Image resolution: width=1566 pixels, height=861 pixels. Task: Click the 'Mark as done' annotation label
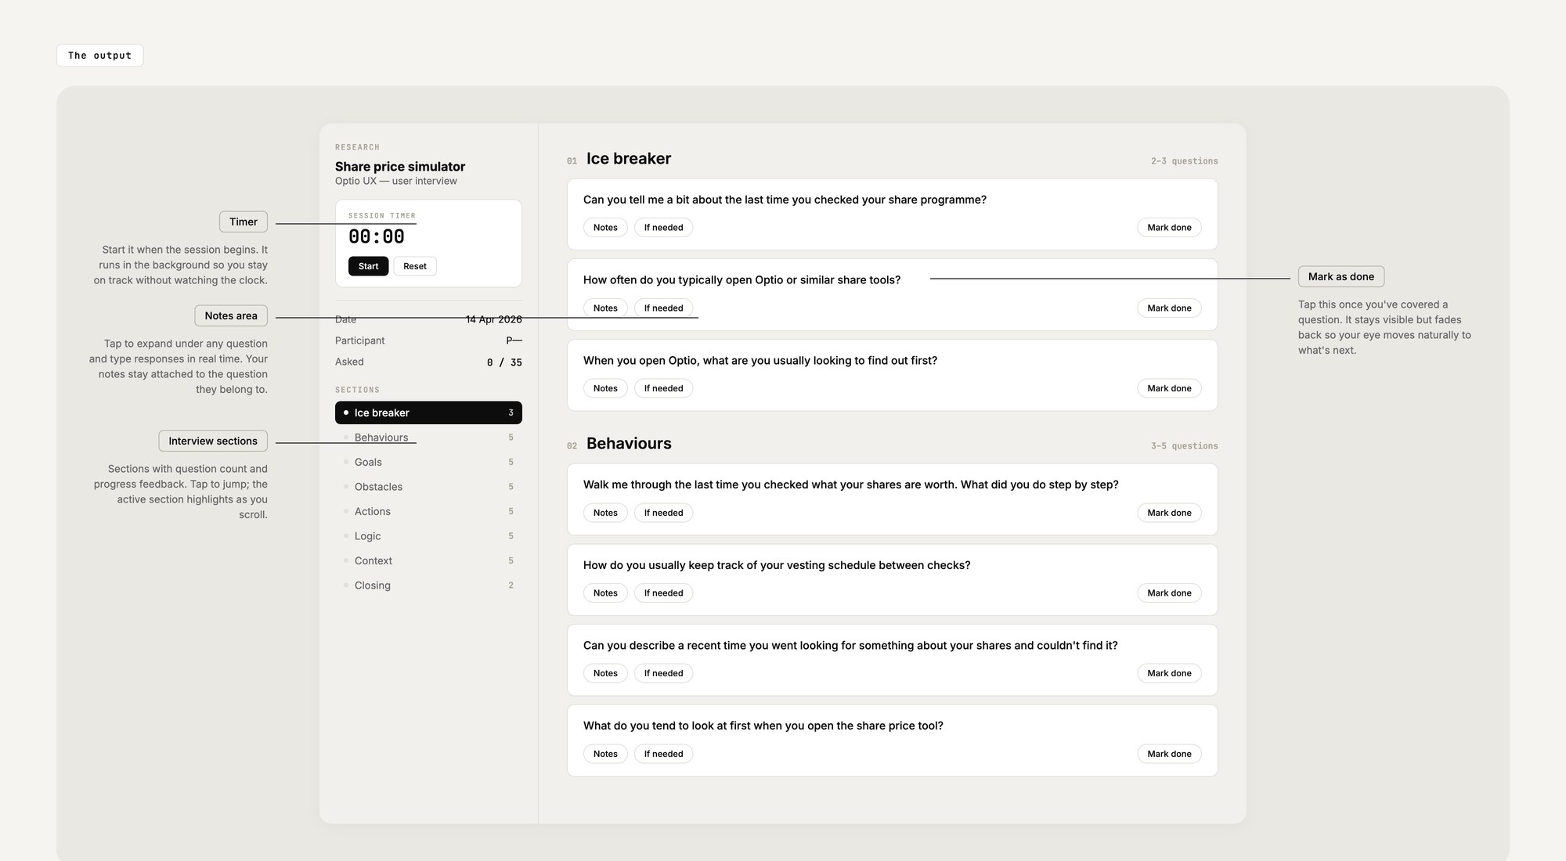click(x=1341, y=276)
